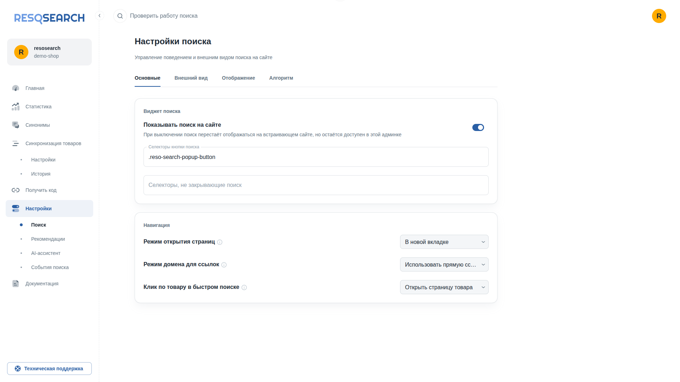This screenshot has height=382, width=680.
Task: Click the lifebuoy icon in support button
Action: (x=18, y=369)
